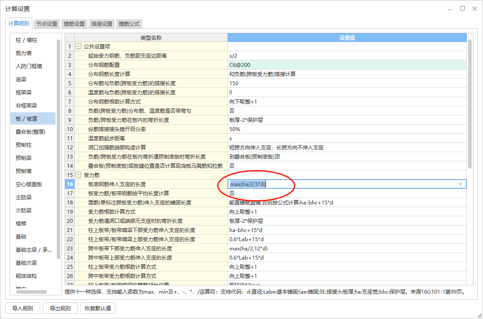Viewport: 483px width, 319px height.
Task: Click the 向下取整+1 value cell
Action: pos(347,102)
